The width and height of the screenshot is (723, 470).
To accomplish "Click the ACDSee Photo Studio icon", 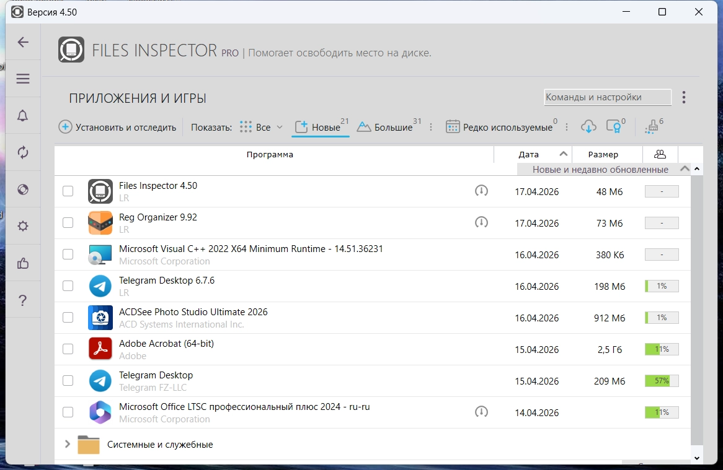I will (100, 318).
